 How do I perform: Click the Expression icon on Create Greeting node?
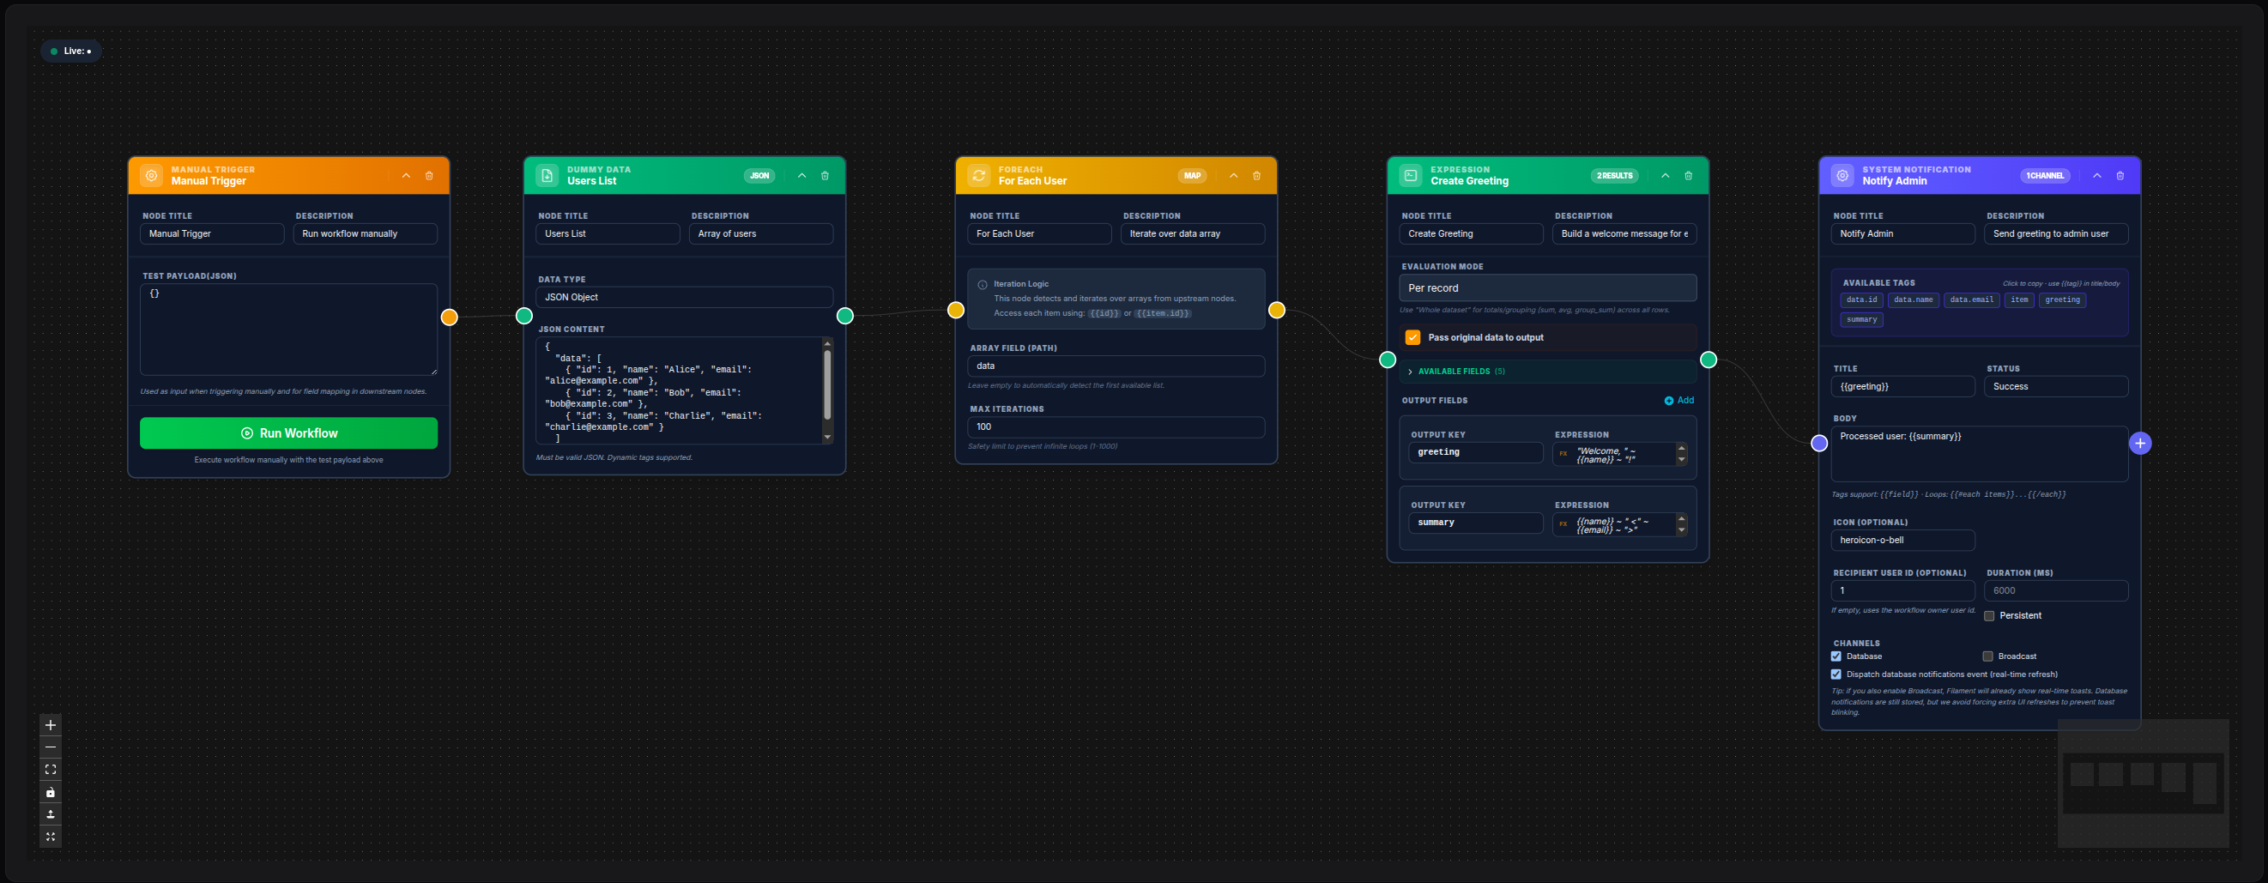(1411, 175)
